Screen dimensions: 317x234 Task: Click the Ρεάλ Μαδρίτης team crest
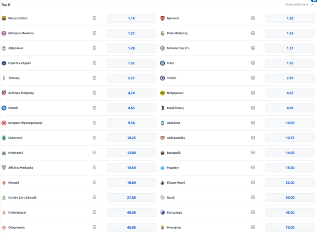(163, 33)
